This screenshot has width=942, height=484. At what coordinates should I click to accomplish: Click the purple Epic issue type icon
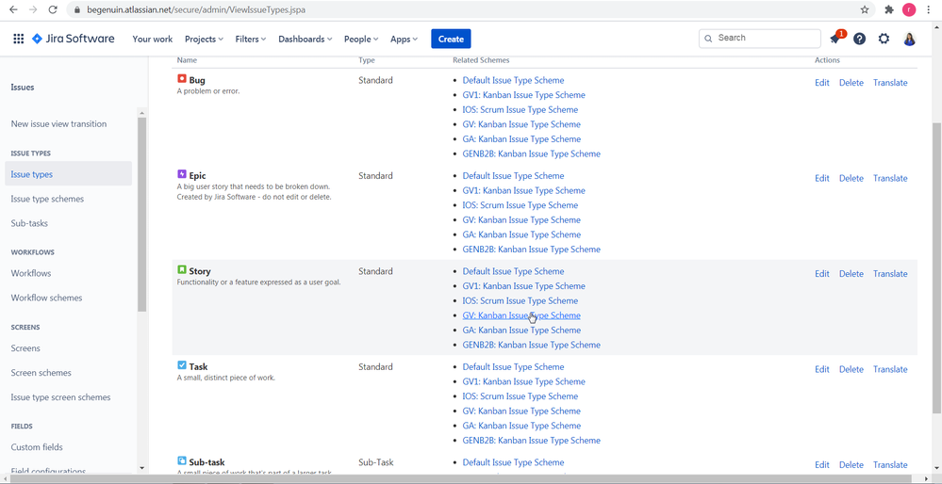click(182, 174)
